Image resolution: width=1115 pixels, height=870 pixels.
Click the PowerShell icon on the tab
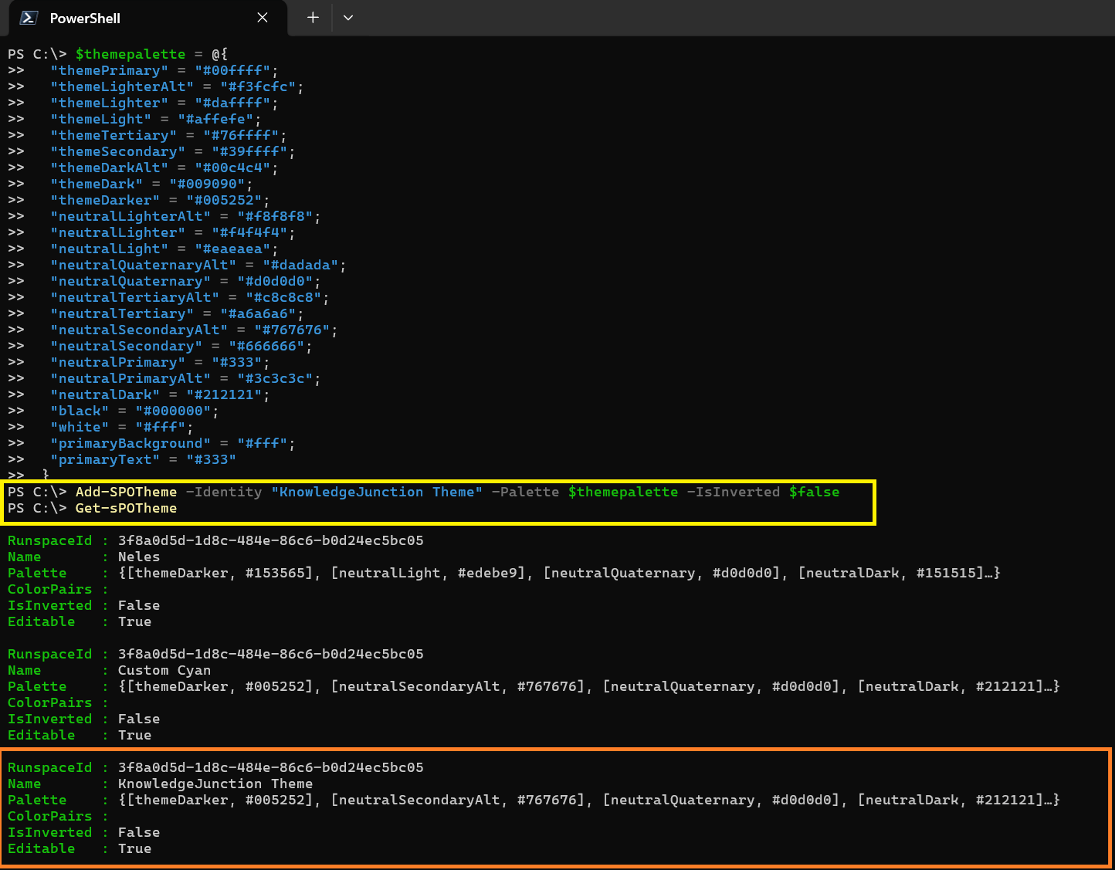point(29,17)
